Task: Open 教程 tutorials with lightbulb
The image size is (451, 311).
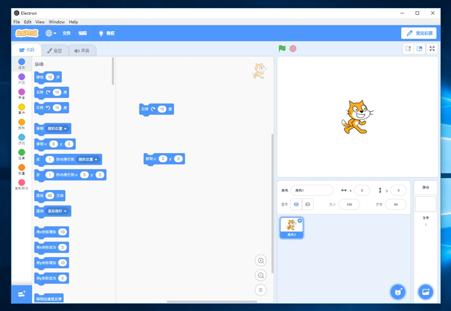Action: pos(106,33)
